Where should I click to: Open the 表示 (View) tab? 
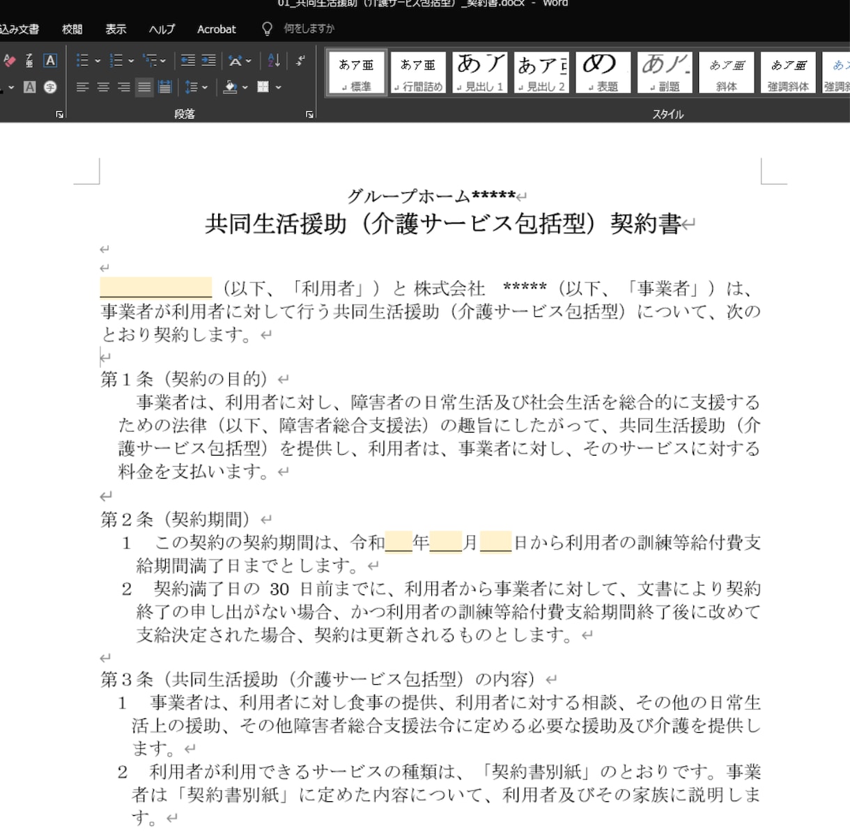(x=116, y=29)
